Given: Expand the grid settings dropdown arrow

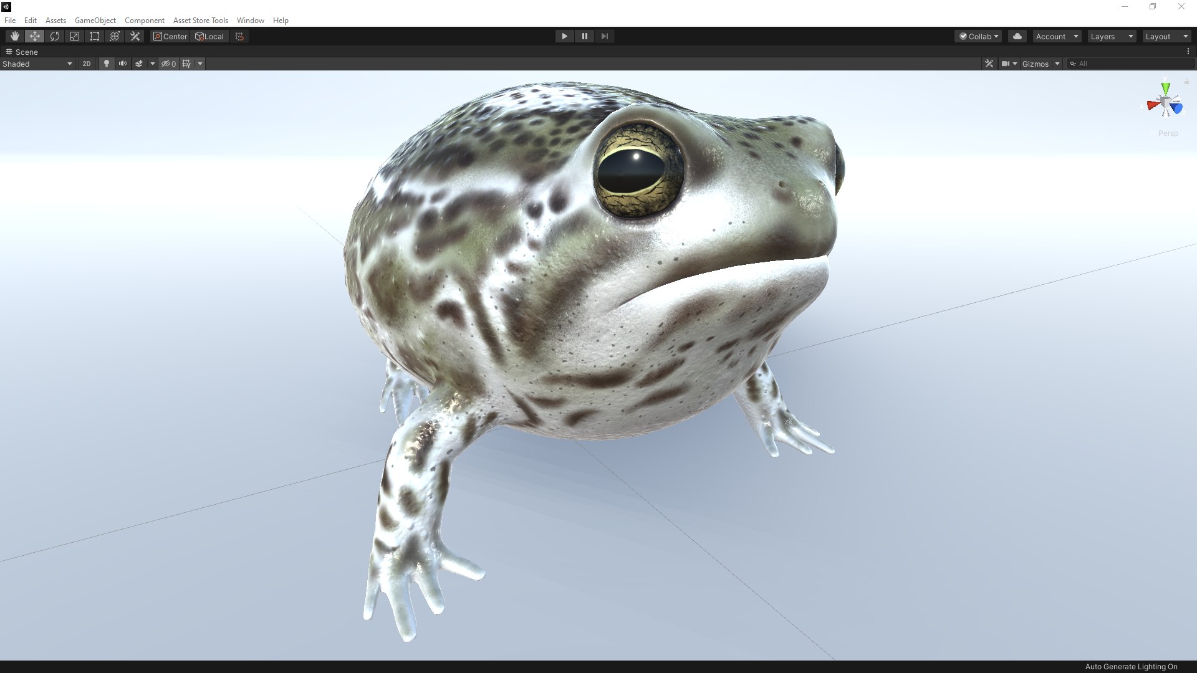Looking at the screenshot, I should (x=200, y=64).
